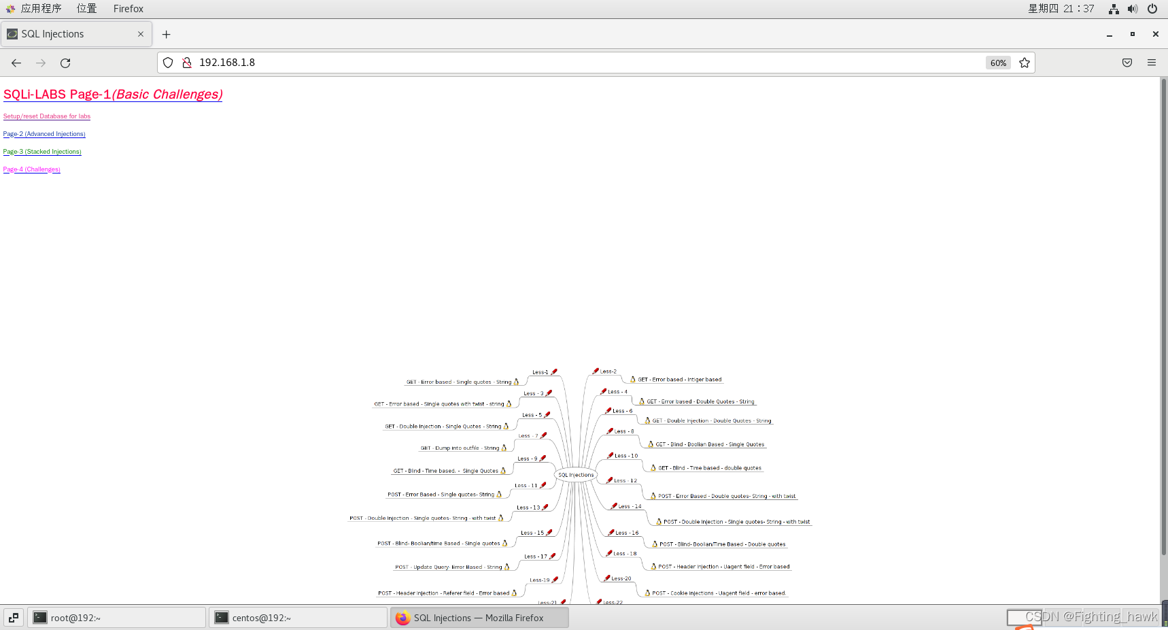This screenshot has width=1168, height=630.
Task: Open the SQLi-LABS Page-1 Basic Challenges heading link
Action: pos(113,95)
